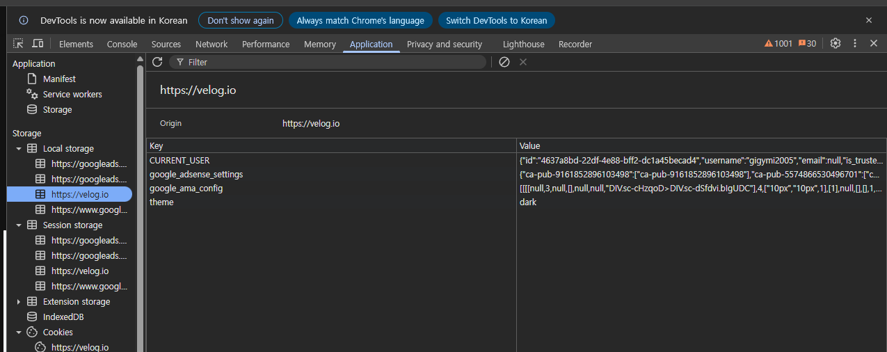Click the 30 issues indicator
The image size is (887, 352).
click(x=807, y=44)
